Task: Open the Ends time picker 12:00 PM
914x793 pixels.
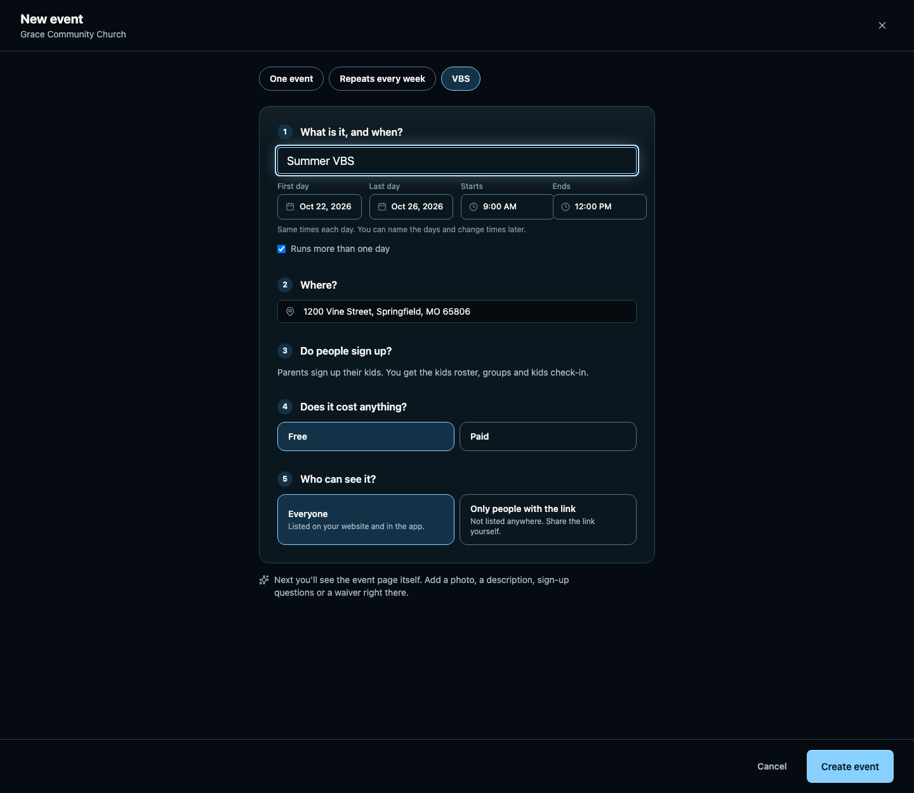Action: pyautogui.click(x=600, y=207)
